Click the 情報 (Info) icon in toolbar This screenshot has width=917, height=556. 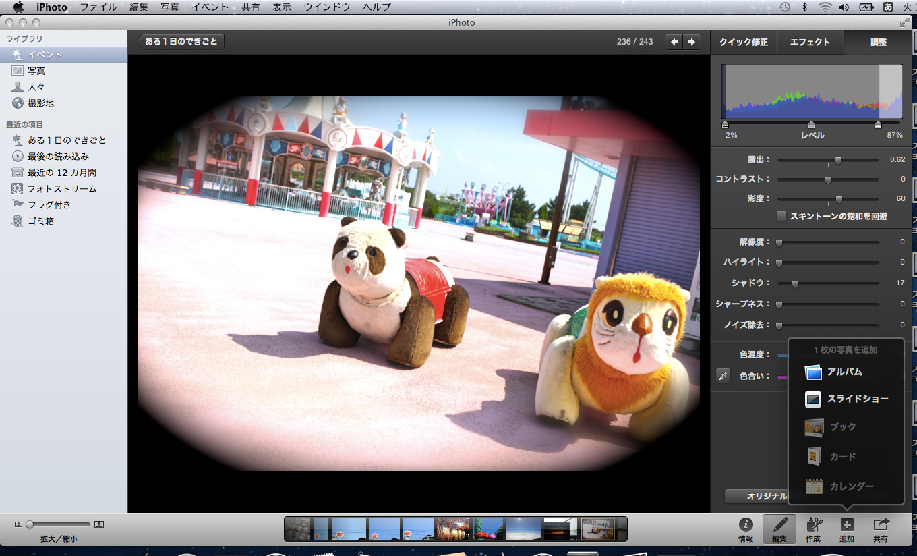pyautogui.click(x=746, y=525)
